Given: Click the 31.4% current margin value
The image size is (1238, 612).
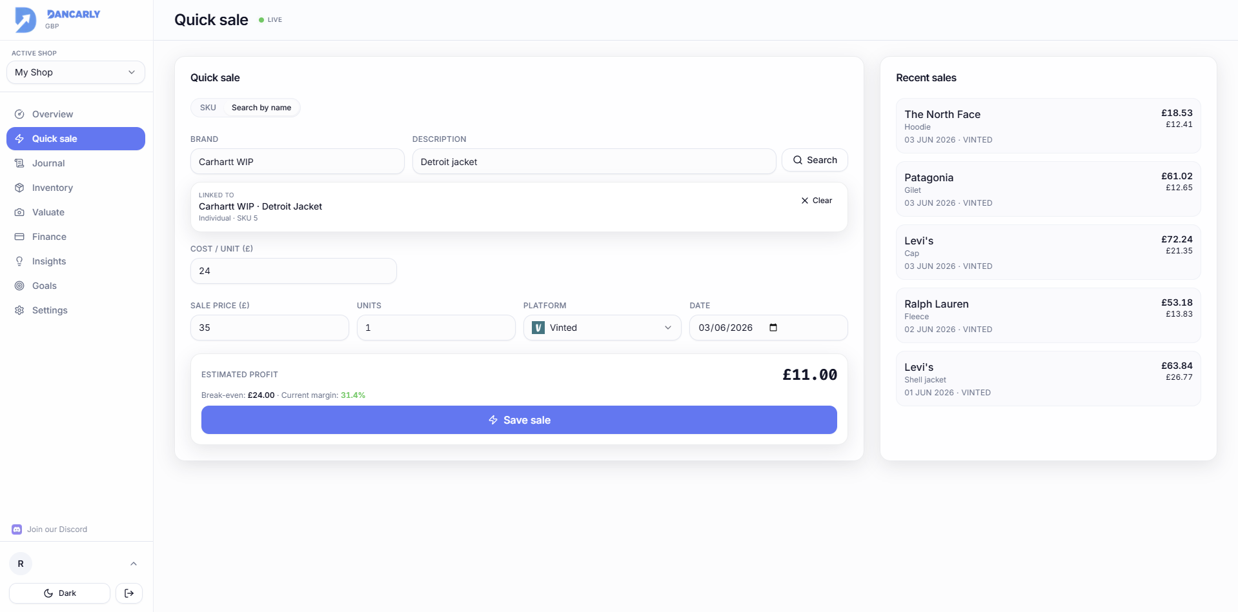Looking at the screenshot, I should [353, 395].
